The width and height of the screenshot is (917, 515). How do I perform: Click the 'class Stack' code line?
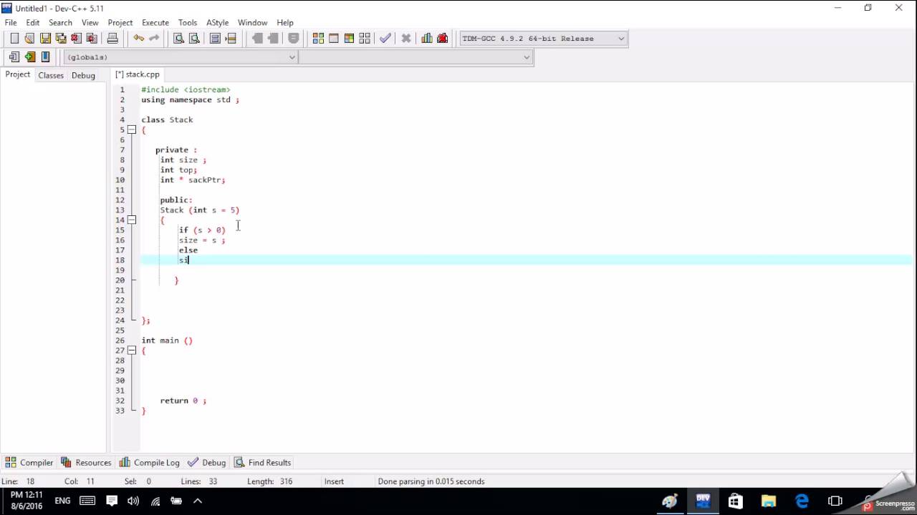[167, 119]
